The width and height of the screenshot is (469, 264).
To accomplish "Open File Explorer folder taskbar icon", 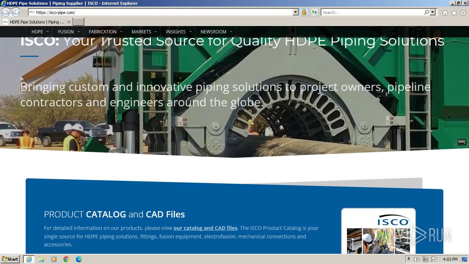I will (x=41, y=259).
